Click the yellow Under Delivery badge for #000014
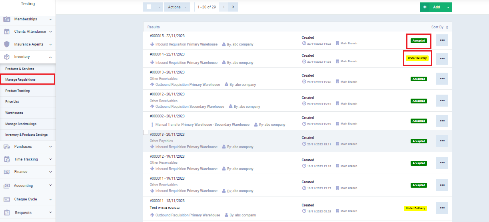 click(417, 58)
